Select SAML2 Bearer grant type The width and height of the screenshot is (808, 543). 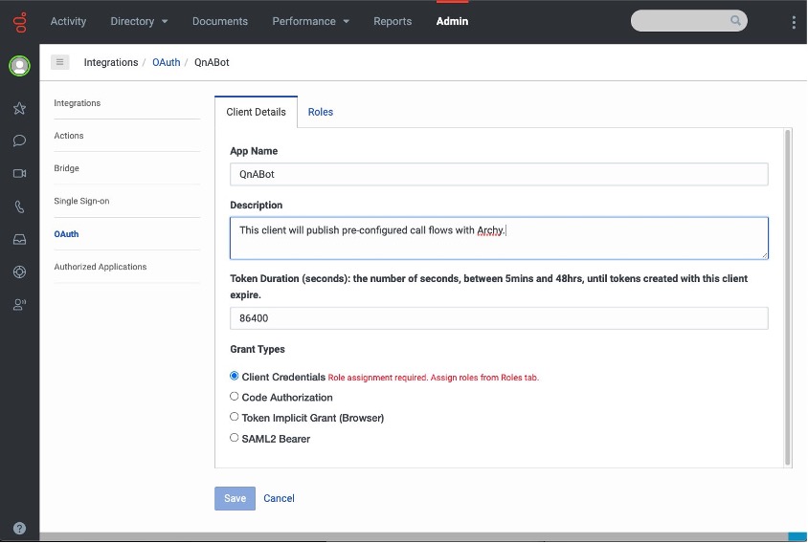tap(234, 438)
